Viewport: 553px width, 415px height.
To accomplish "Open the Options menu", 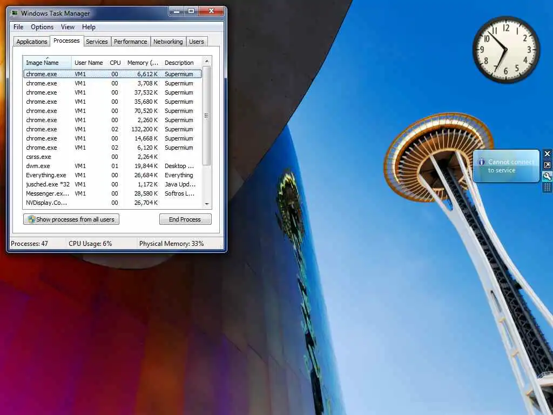I will pos(42,27).
